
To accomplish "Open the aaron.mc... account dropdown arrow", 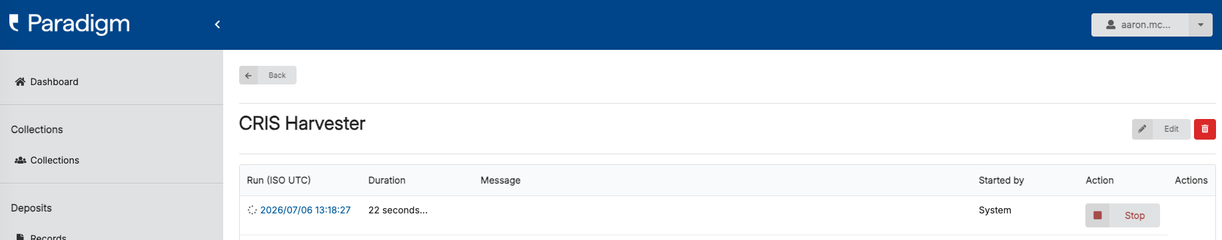I will (x=1201, y=25).
